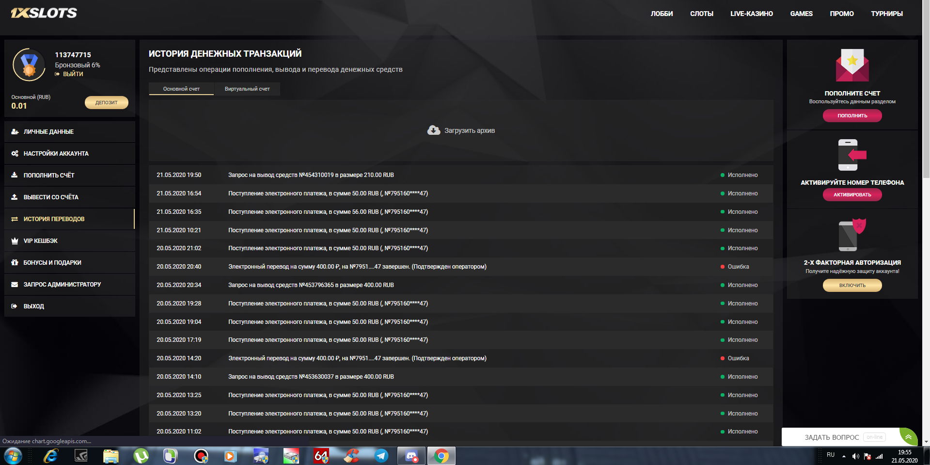Click the Бонусы и подарки gift icon
Screen dimensions: 930x465
click(15, 262)
